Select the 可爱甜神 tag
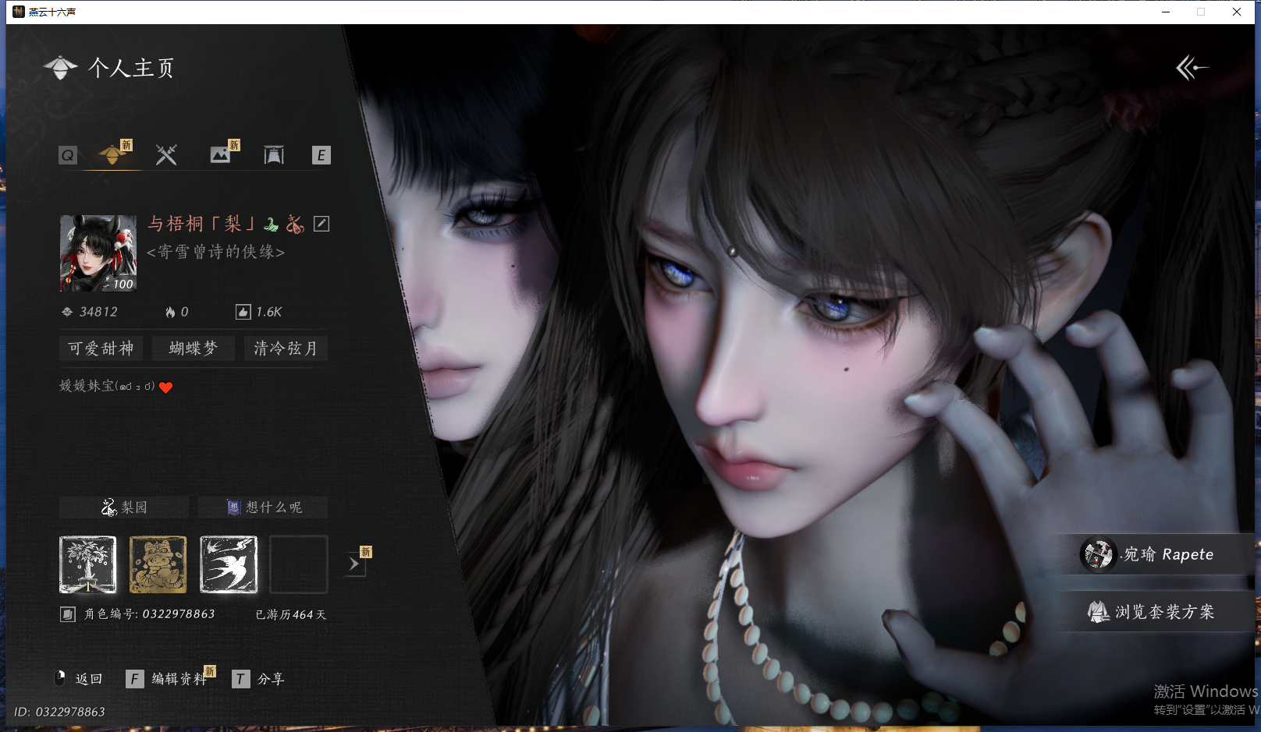This screenshot has height=732, width=1261. [x=101, y=348]
